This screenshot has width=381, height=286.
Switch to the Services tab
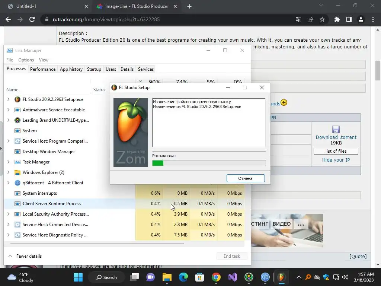[x=146, y=69]
